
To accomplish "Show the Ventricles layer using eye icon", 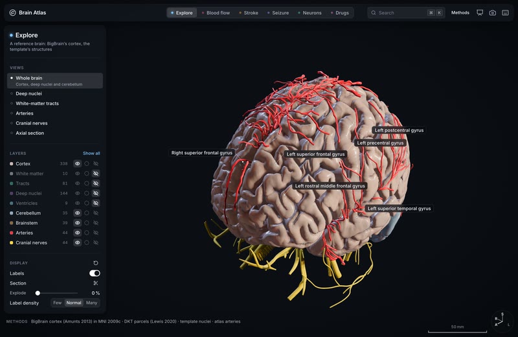I will pos(77,203).
